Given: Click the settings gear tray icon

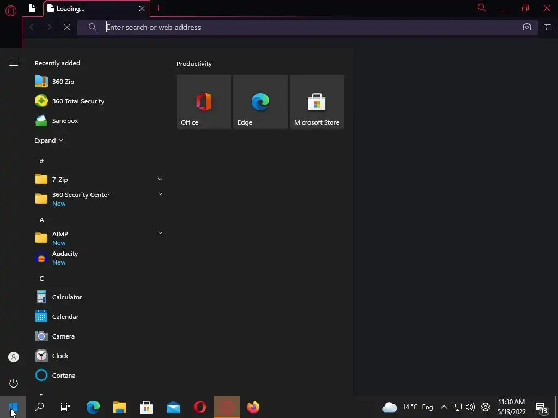Looking at the screenshot, I should [486, 407].
